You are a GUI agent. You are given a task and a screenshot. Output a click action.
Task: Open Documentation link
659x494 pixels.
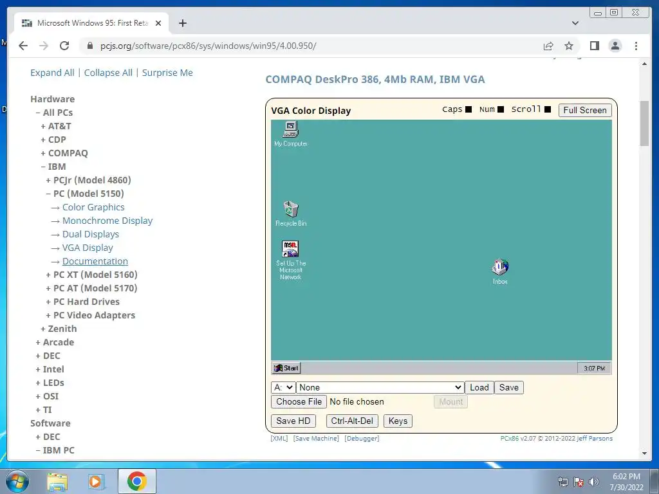point(95,261)
